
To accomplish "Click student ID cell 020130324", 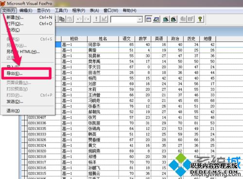I will tap(44, 146).
